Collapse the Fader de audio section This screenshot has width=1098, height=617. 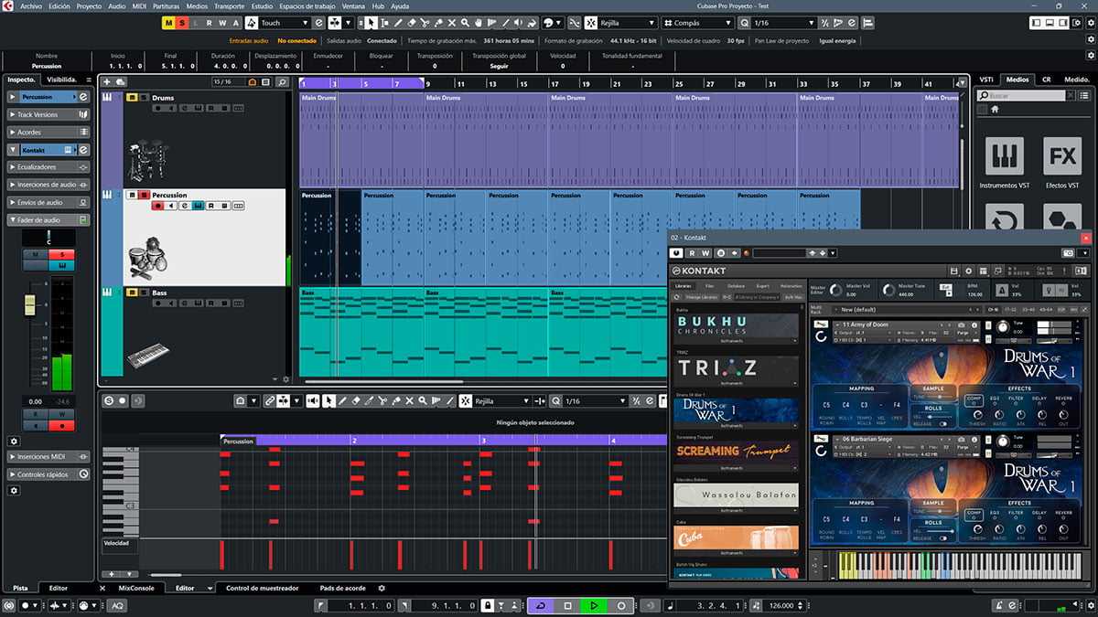[48, 220]
